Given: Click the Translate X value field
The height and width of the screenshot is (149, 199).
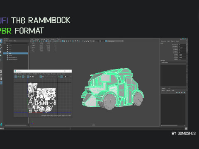Looking at the screenshot, I should [x=182, y=45].
